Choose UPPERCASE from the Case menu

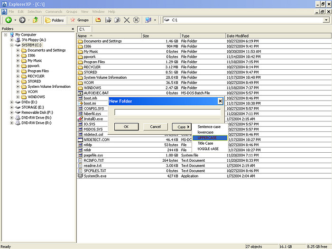click(210, 138)
